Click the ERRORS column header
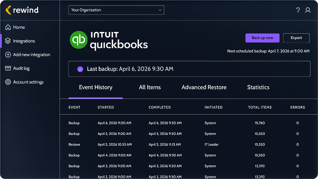Image resolution: width=318 pixels, height=179 pixels. pos(297,107)
